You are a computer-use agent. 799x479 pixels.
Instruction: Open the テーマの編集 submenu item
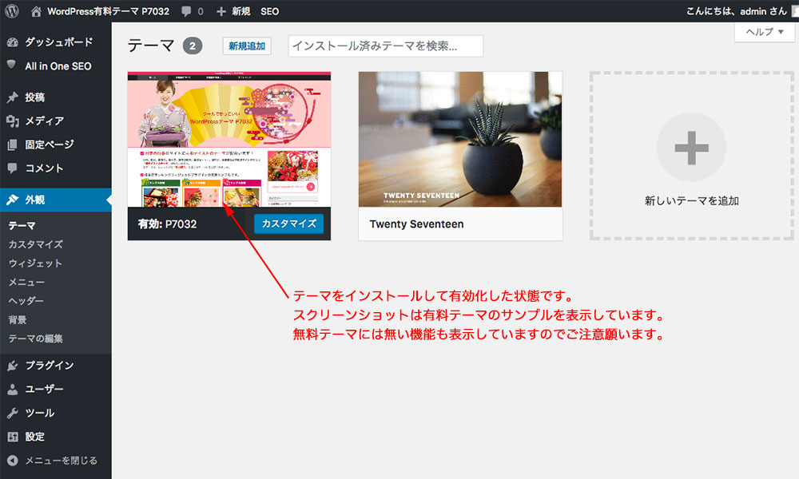pos(36,338)
